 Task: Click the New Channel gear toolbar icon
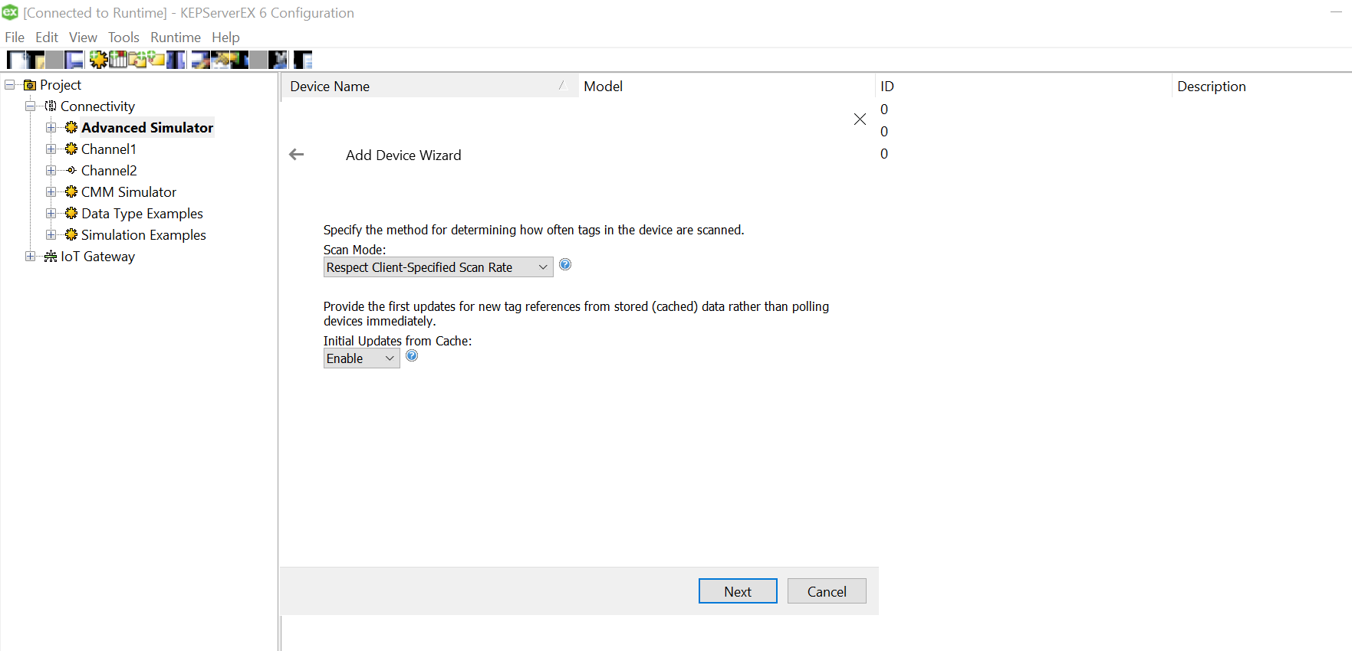tap(98, 60)
